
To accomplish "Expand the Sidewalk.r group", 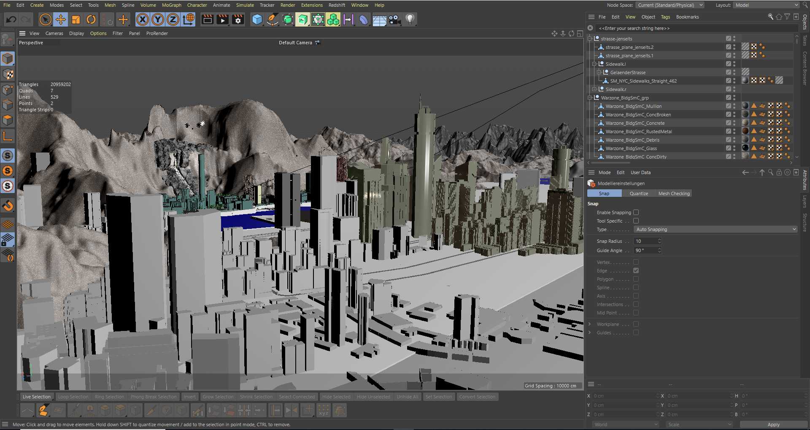I will point(594,89).
